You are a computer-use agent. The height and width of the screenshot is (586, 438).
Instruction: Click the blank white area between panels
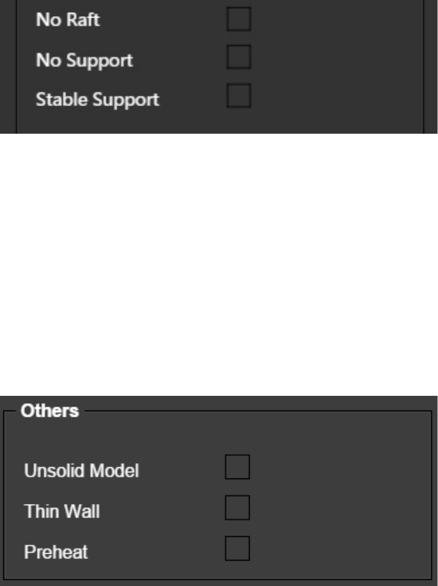click(x=219, y=262)
